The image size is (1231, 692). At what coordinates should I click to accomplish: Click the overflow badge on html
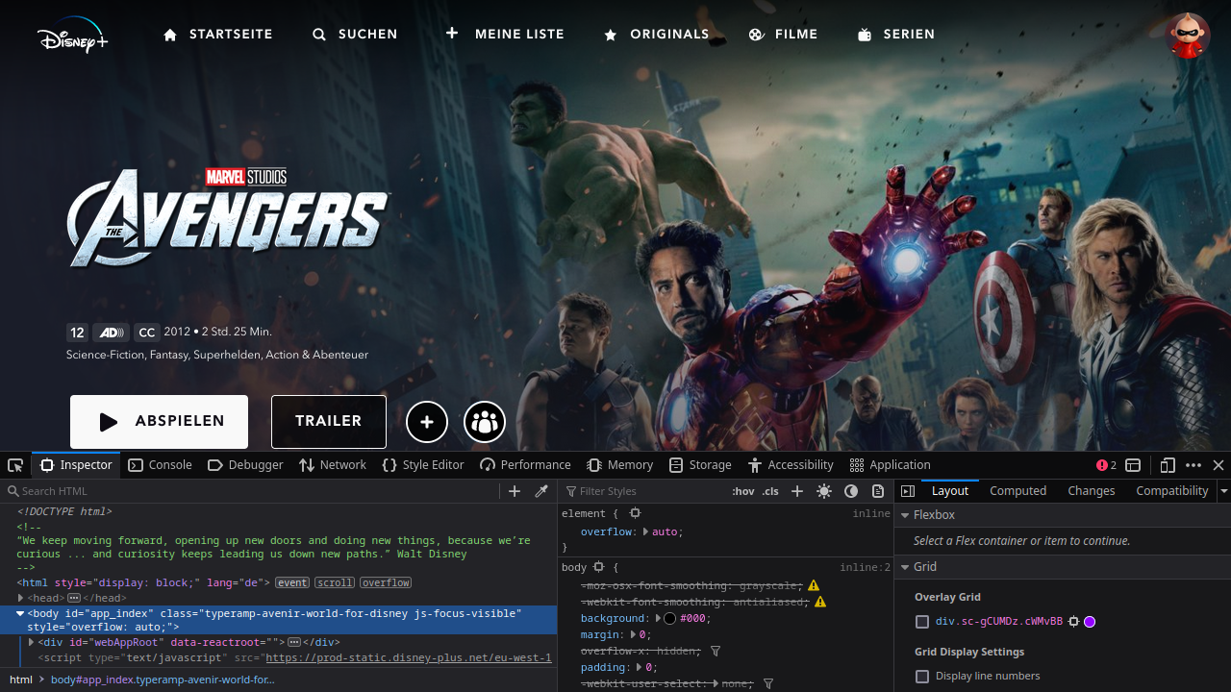386,582
